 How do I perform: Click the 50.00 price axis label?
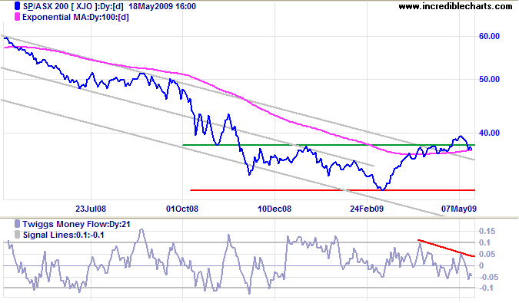[x=489, y=79]
